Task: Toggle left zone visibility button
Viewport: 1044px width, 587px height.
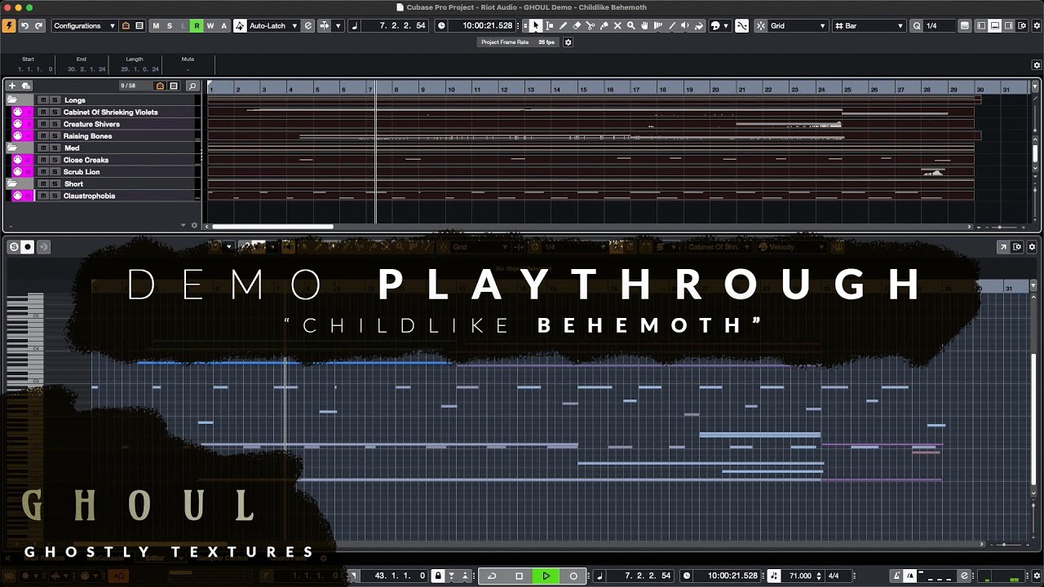Action: (981, 26)
